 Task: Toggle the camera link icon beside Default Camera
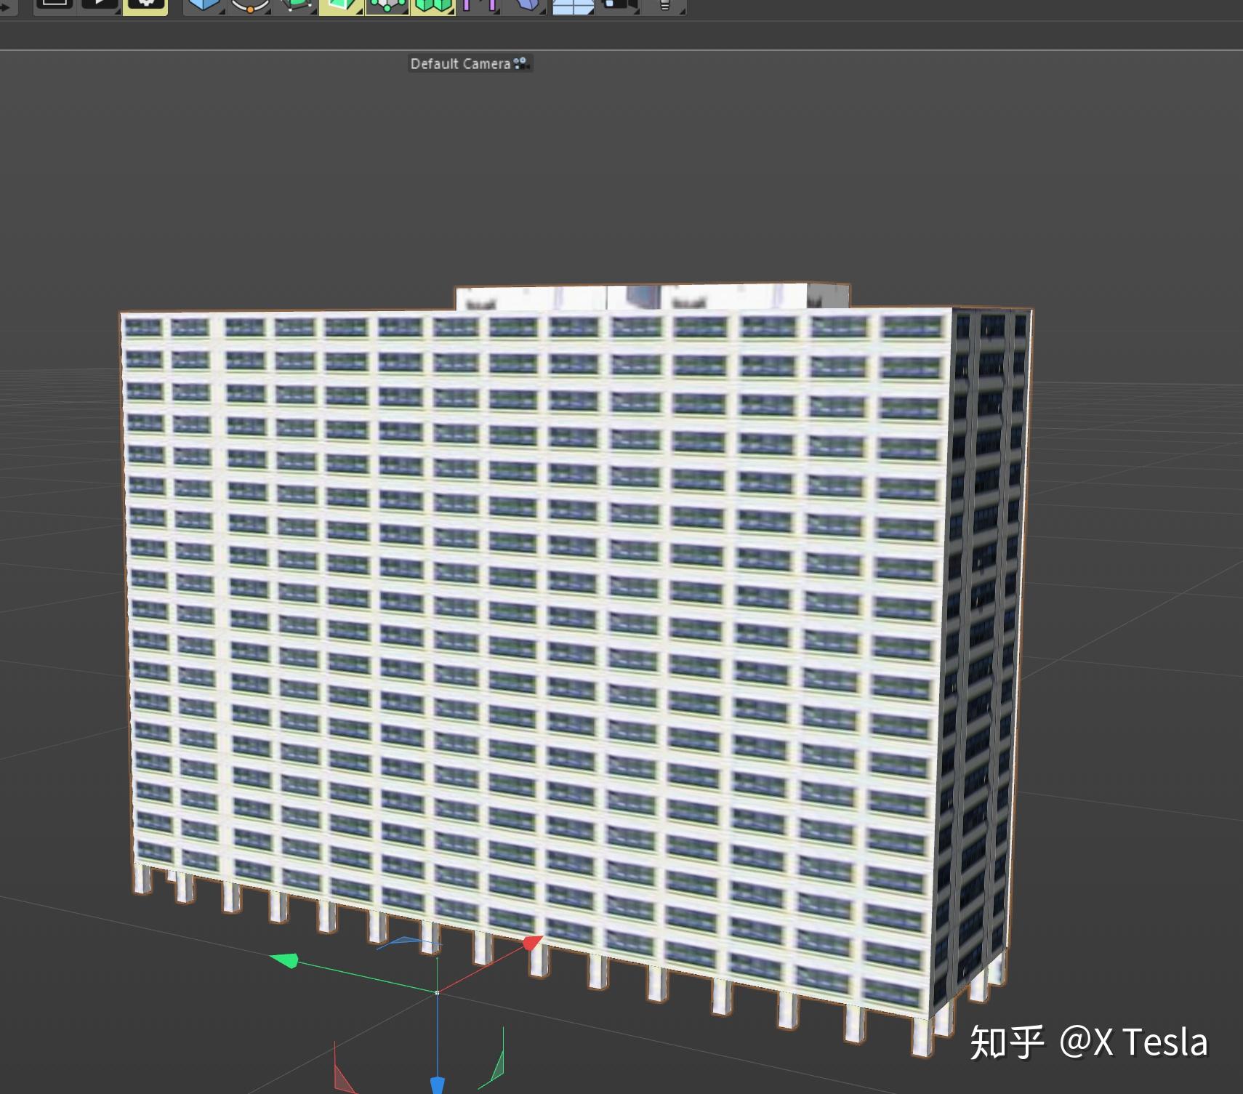click(x=523, y=64)
